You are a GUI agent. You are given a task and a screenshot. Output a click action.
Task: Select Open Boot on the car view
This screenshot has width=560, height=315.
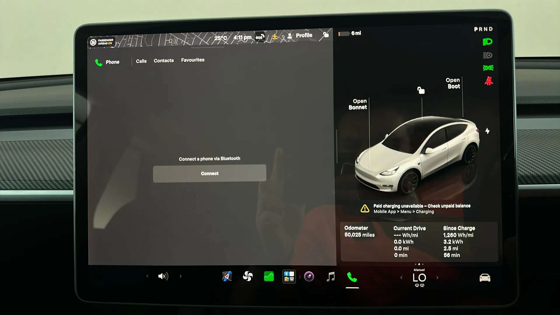click(x=453, y=83)
